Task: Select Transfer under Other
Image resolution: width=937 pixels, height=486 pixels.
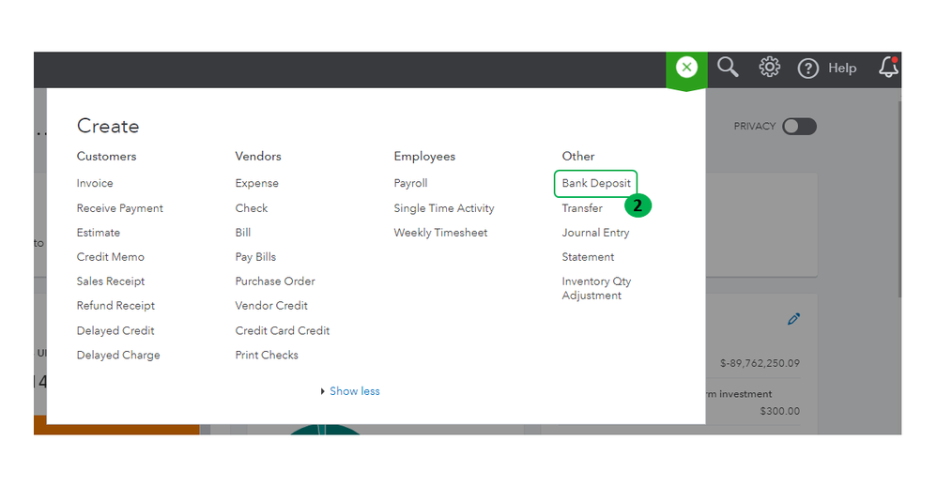Action: [x=582, y=208]
